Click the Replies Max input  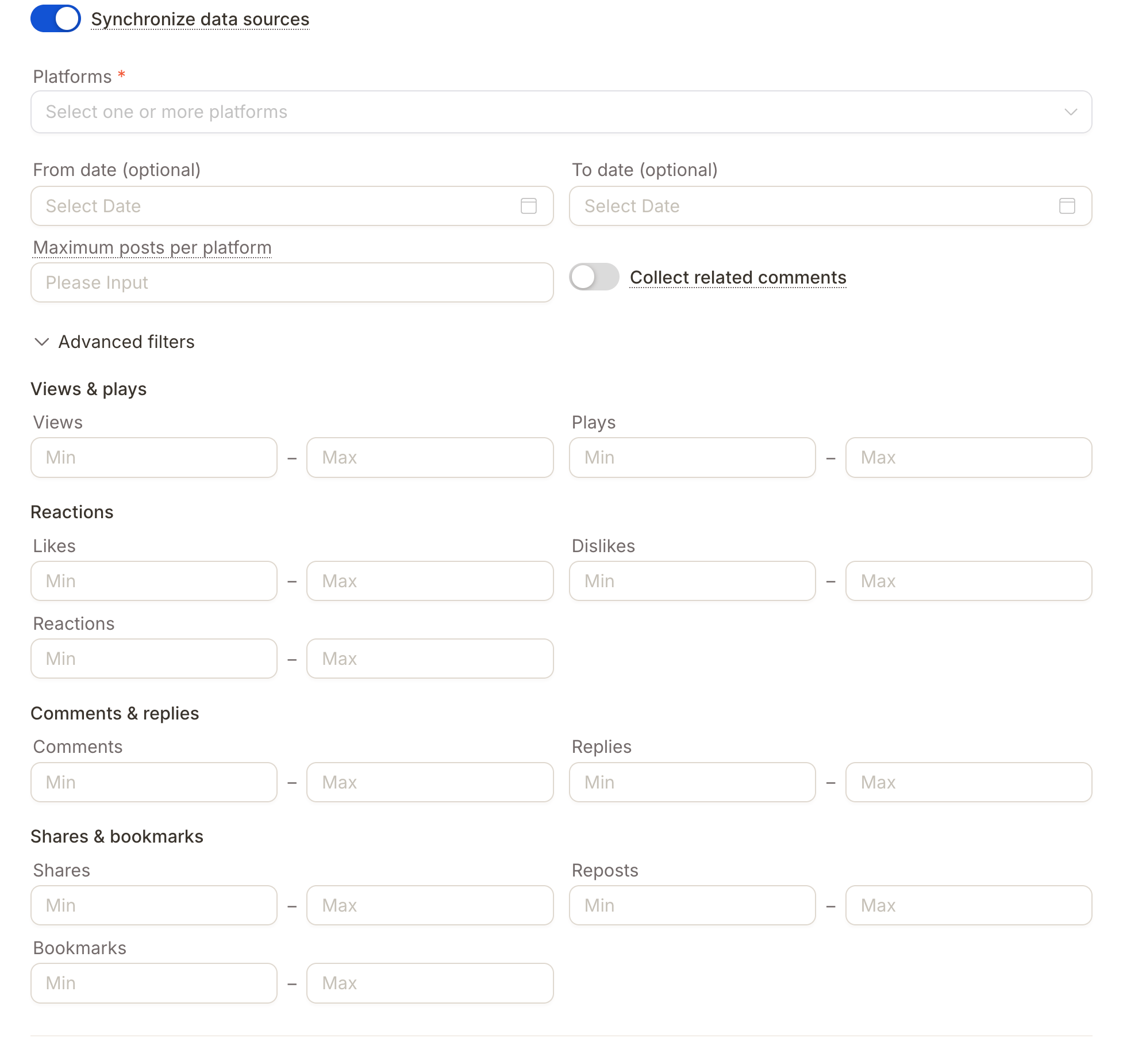(x=968, y=782)
